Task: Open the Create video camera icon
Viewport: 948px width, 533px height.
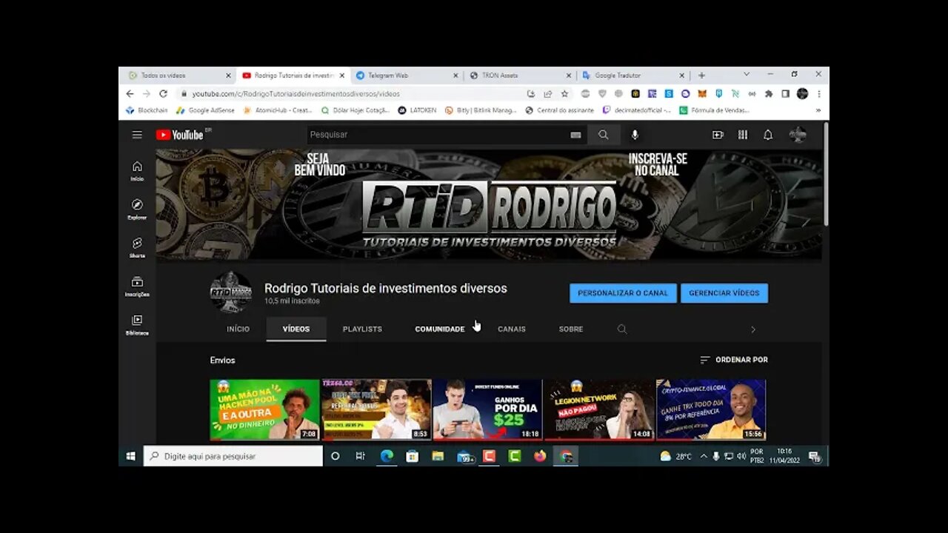Action: click(718, 135)
